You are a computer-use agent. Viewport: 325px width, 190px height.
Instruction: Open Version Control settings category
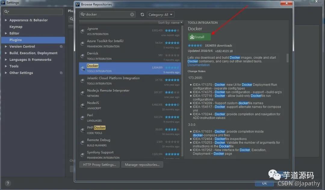pyautogui.click(x=22, y=46)
